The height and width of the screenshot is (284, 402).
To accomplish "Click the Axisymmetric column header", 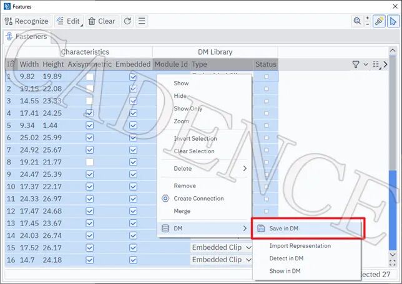I will tap(90, 64).
